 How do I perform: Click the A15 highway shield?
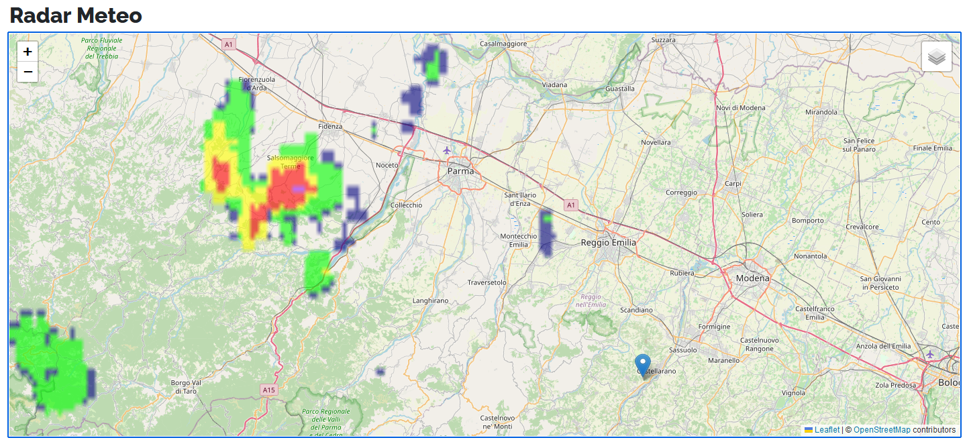click(x=268, y=390)
